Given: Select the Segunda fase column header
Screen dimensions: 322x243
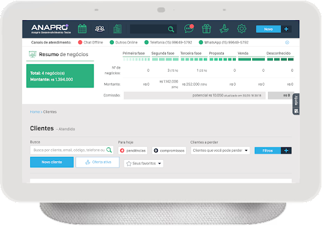Looking at the screenshot, I should point(163,54).
